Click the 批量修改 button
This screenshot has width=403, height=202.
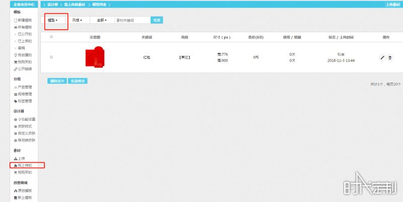point(78,81)
